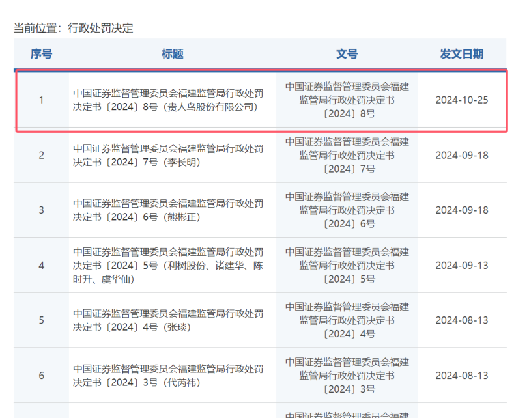Select 文号 cell ending 〔2024〕8号
The image size is (514, 418).
pos(347,100)
